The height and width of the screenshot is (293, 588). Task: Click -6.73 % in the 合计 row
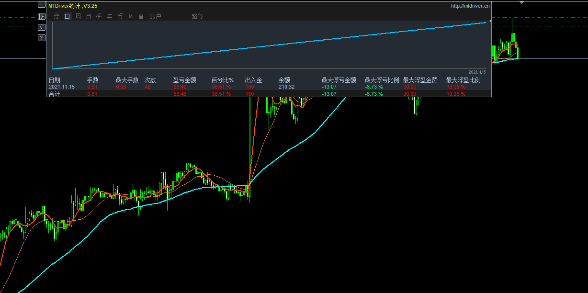pos(374,94)
